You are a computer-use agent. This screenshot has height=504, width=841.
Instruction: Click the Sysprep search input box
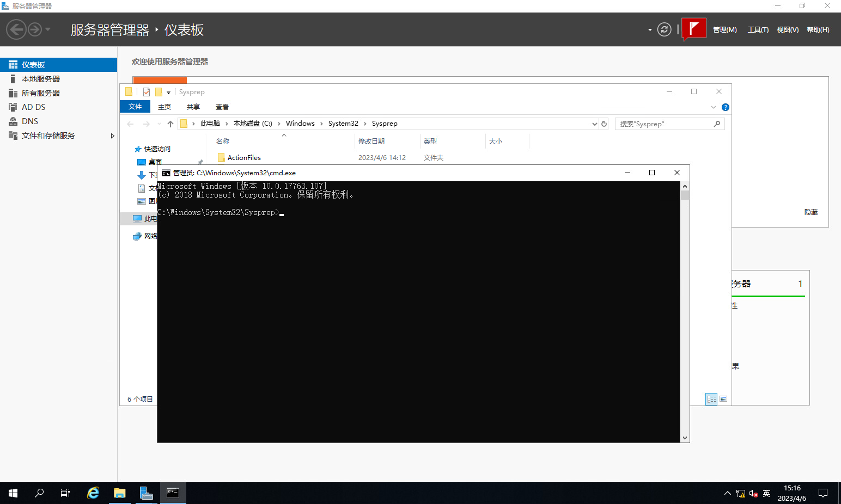point(665,124)
